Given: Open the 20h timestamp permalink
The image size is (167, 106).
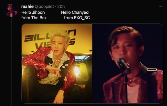Looking at the screenshot, I should click(61, 7).
